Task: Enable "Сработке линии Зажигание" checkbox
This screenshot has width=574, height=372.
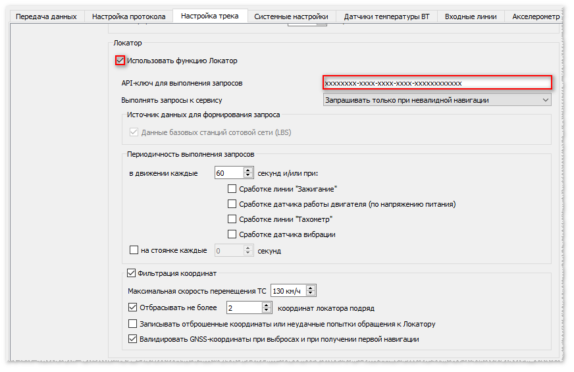Action: 232,189
